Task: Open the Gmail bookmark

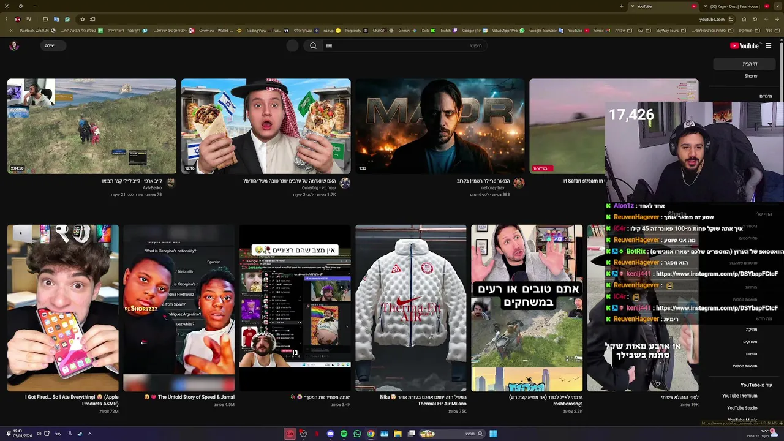Action: [x=601, y=30]
